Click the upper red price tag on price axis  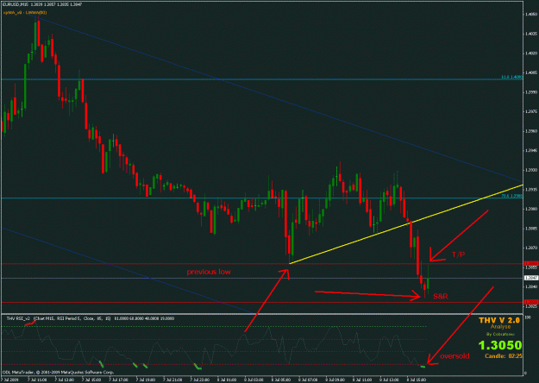pyautogui.click(x=531, y=264)
